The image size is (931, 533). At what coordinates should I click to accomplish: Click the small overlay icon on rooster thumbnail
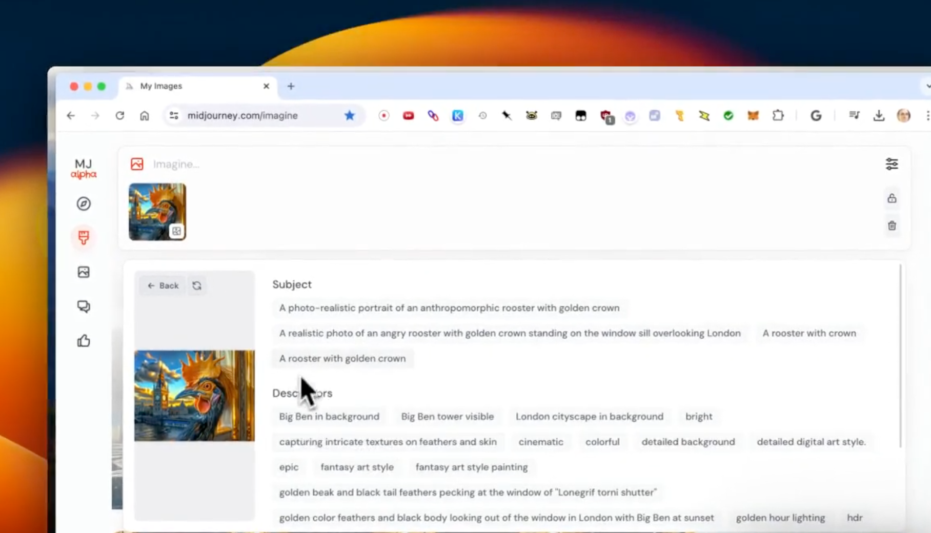click(x=176, y=231)
